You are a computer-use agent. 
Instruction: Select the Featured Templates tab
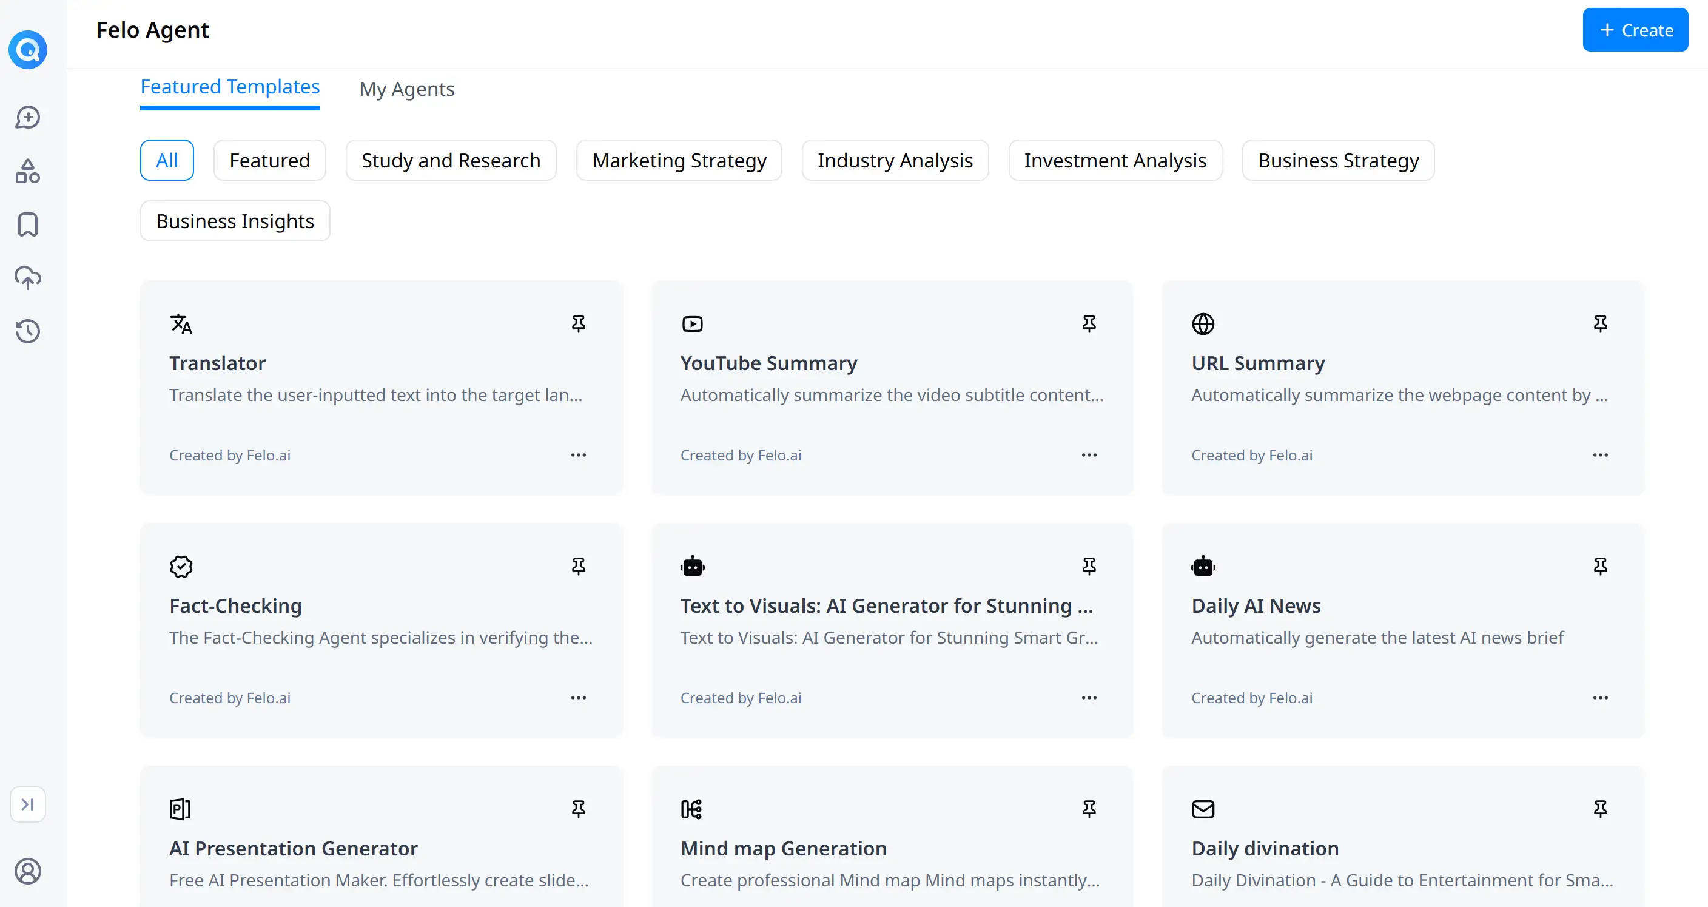click(230, 87)
